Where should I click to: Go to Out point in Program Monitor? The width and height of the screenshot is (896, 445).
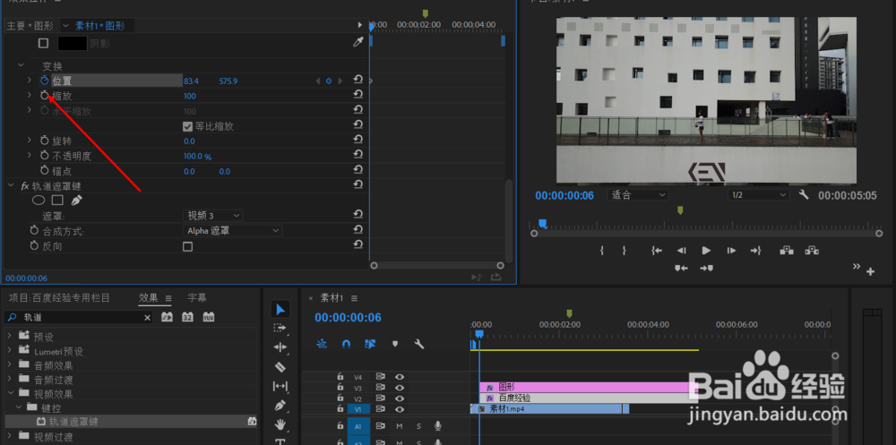(x=756, y=250)
